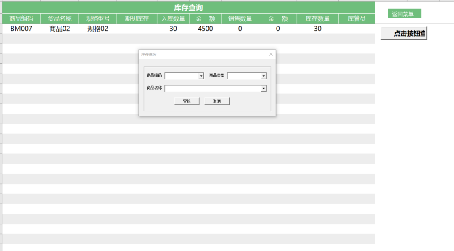Select the 库管员 header cell
454x251 pixels.
[356, 19]
